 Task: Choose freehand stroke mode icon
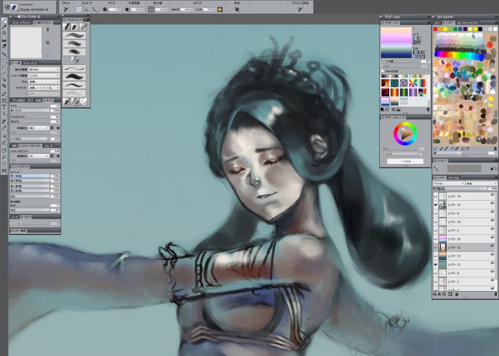(x=79, y=9)
